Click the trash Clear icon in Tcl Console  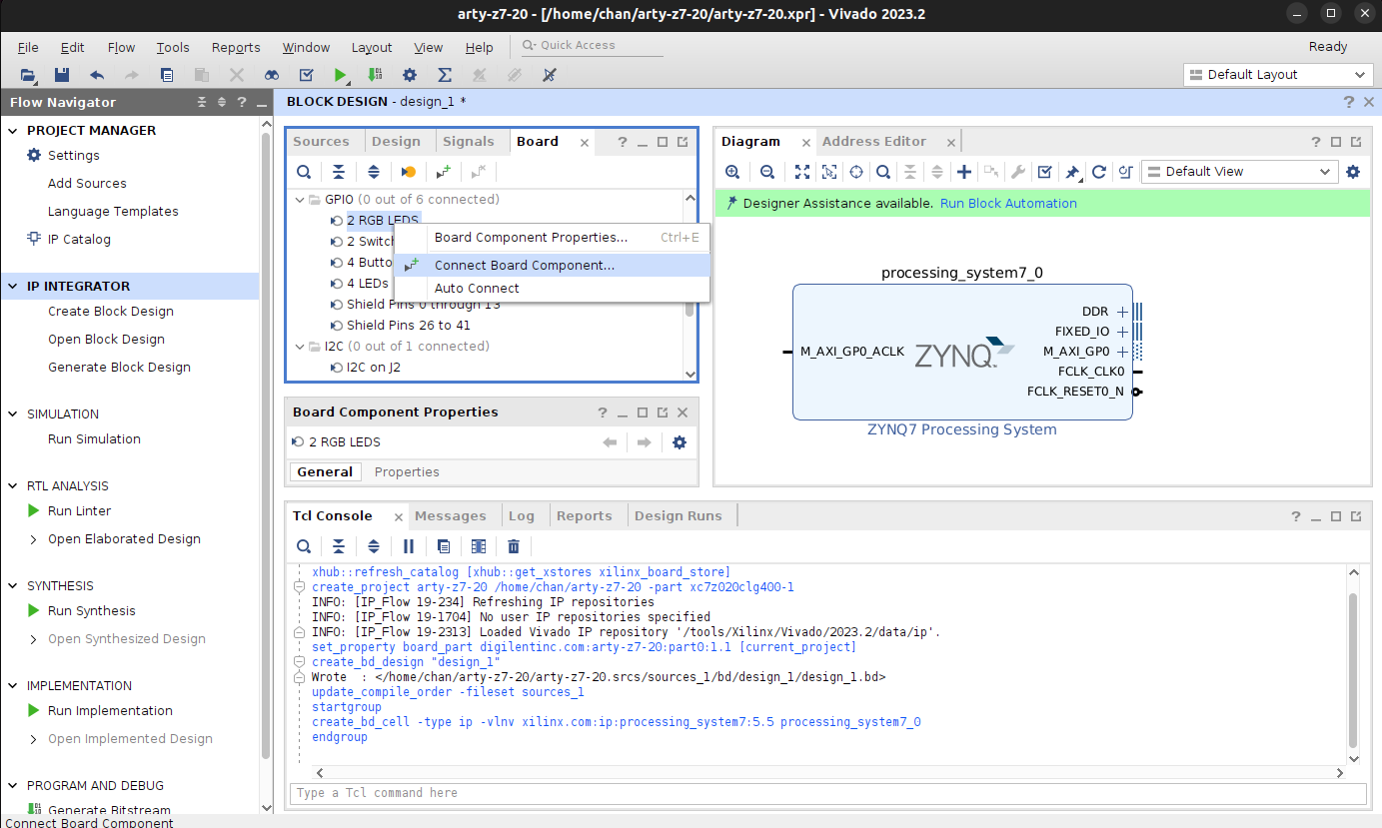[514, 546]
